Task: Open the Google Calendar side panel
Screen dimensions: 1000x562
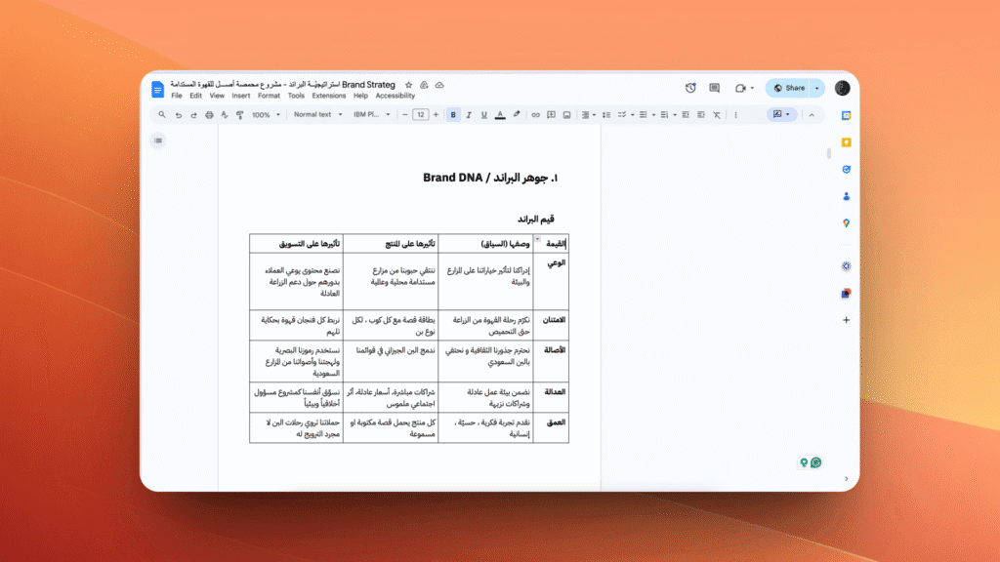Action: (x=847, y=115)
